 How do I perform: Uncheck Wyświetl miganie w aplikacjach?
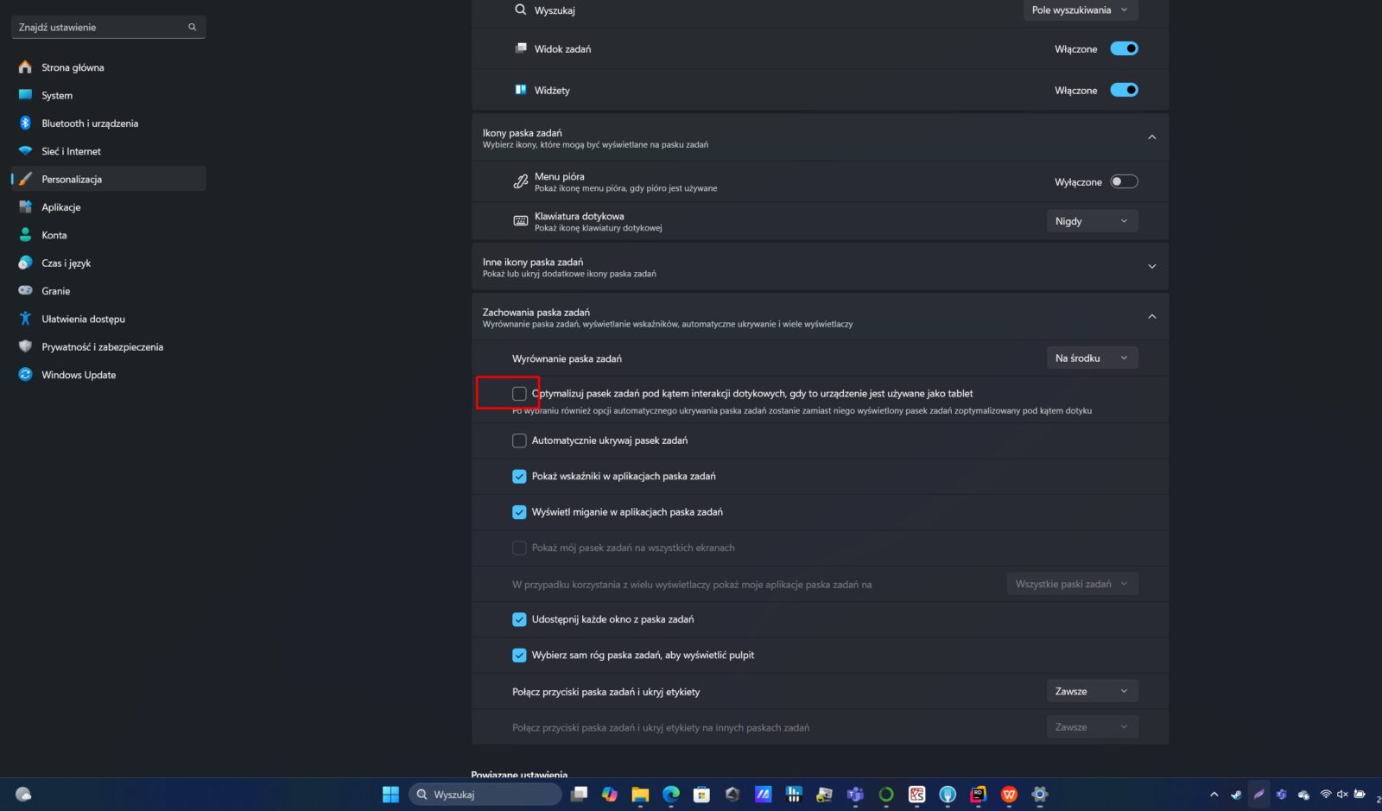pos(519,512)
